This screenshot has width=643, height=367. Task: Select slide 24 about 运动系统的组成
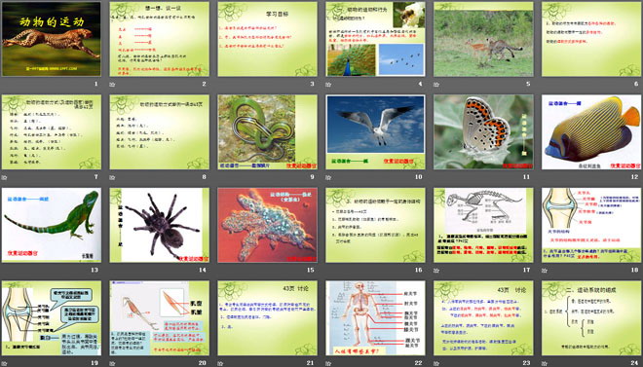[x=591, y=318]
